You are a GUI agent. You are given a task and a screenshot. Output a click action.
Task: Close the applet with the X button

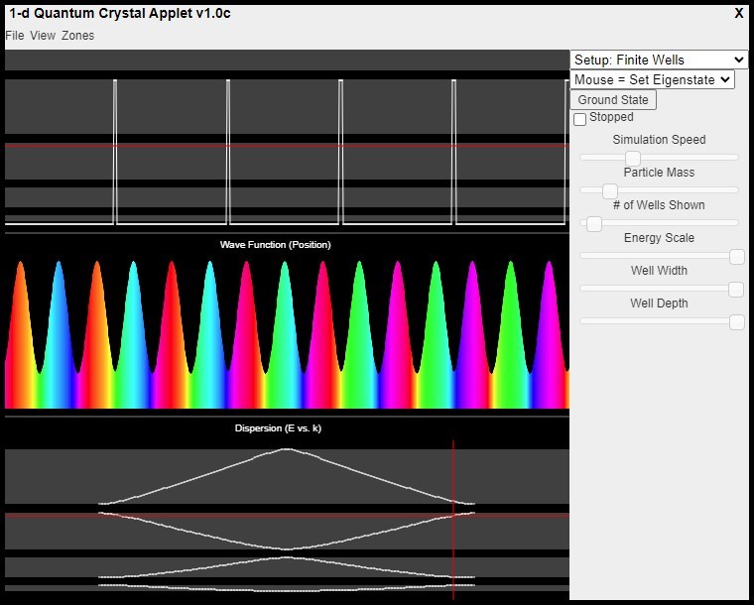739,14
